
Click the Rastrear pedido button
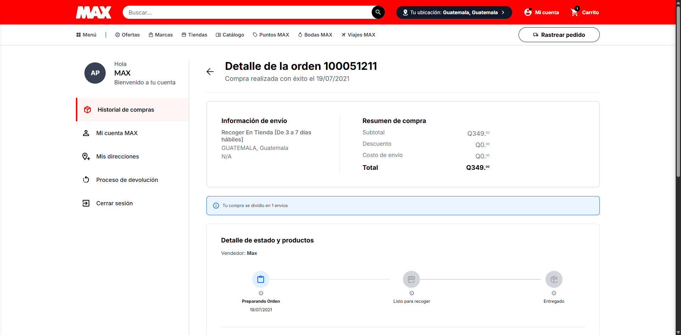559,35
